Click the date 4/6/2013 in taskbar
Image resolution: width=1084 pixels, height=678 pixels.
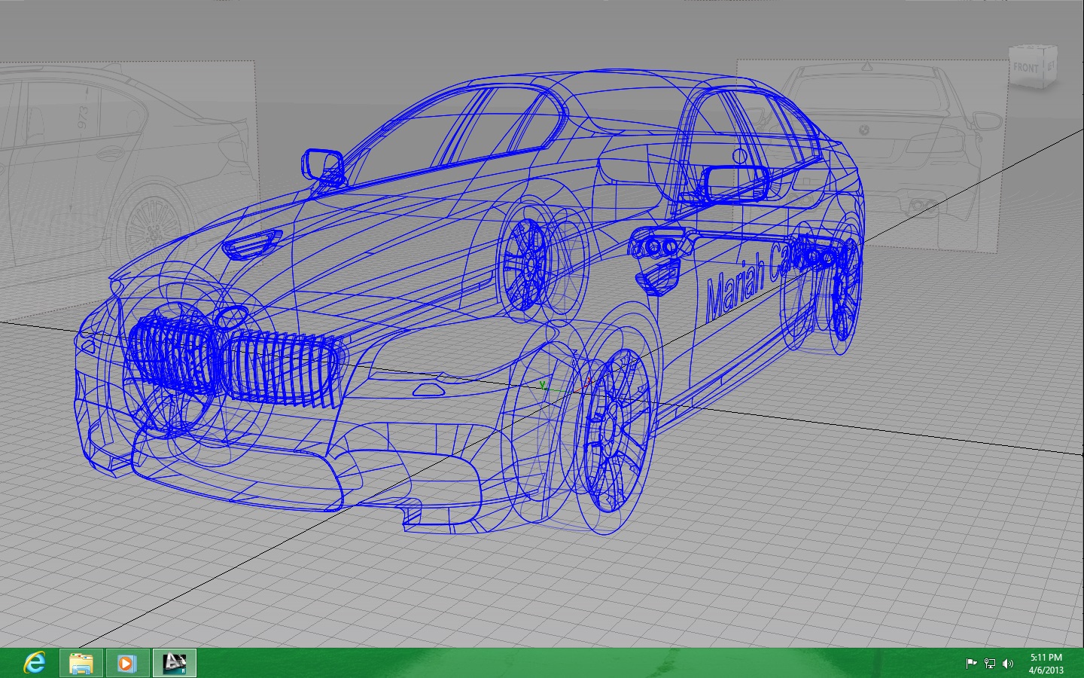pos(1046,670)
